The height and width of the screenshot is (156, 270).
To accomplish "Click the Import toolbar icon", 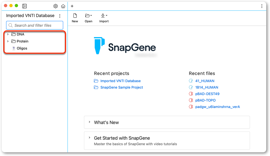I will (104, 16).
